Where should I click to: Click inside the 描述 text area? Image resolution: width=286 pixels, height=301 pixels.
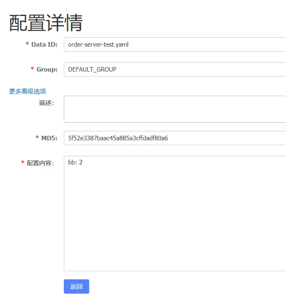pyautogui.click(x=175, y=109)
